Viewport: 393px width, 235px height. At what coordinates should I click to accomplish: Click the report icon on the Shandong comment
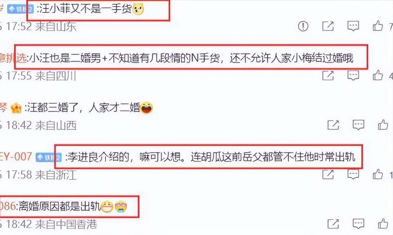click(303, 26)
